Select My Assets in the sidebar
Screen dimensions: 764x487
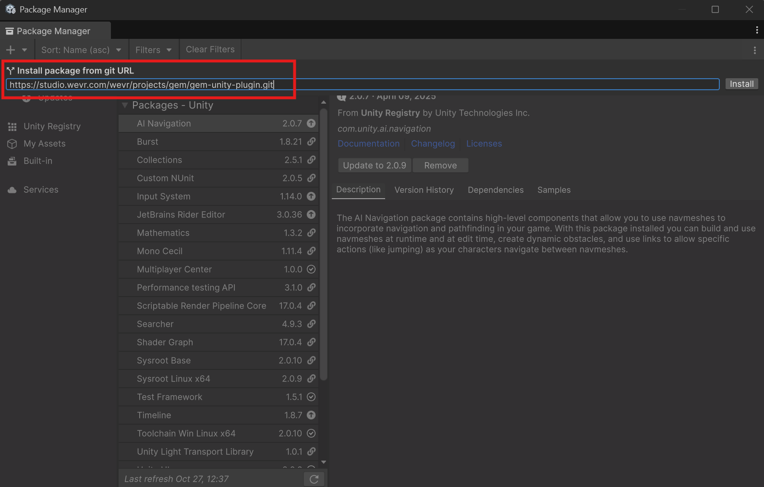44,143
